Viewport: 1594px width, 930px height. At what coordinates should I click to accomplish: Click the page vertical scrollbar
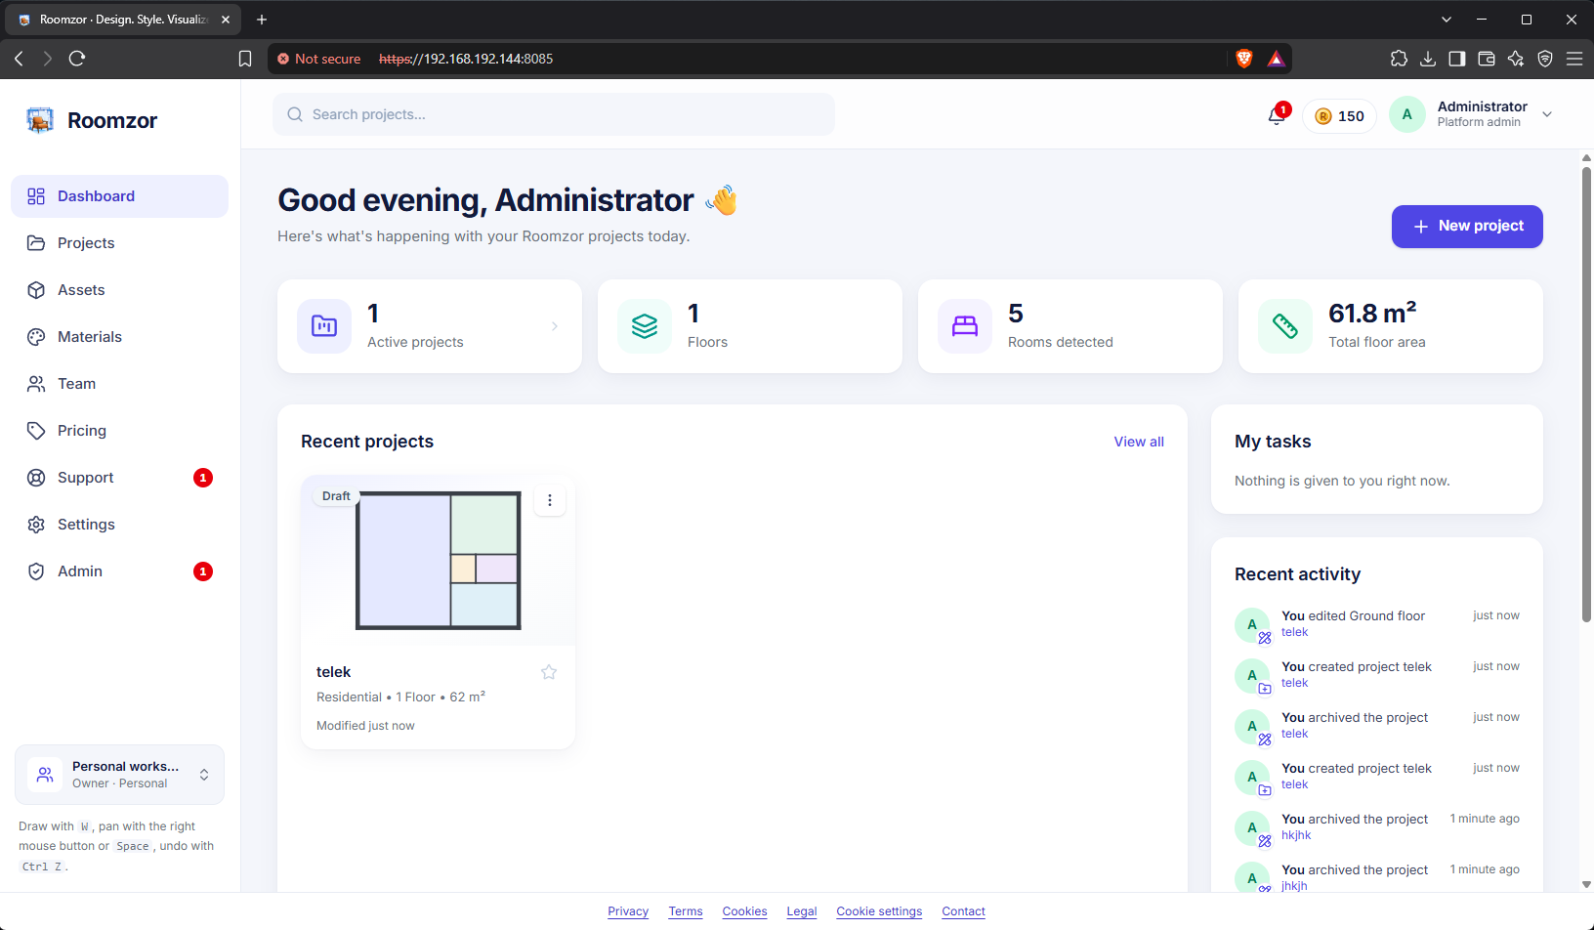[1586, 395]
